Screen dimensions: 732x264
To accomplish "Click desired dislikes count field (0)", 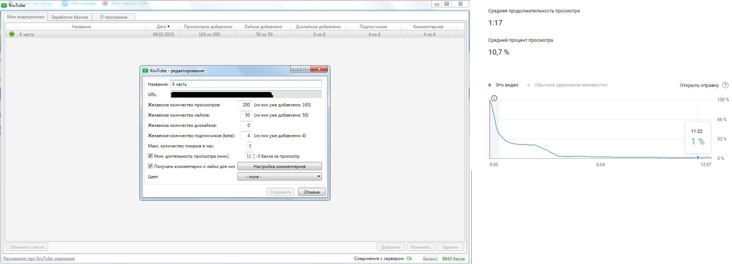I will (x=245, y=126).
